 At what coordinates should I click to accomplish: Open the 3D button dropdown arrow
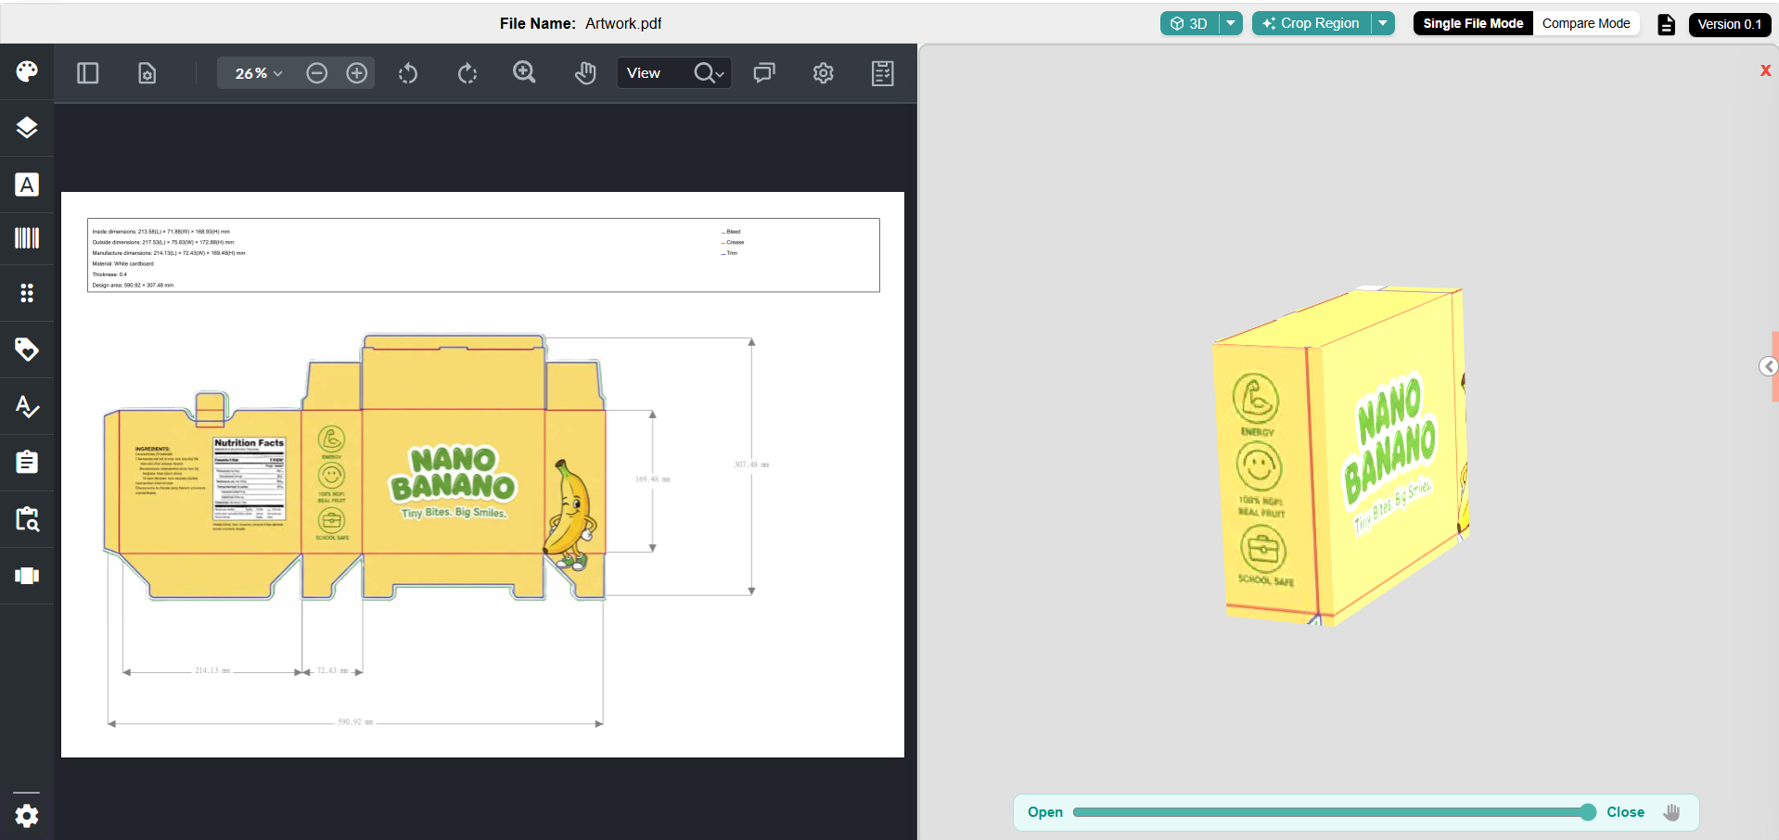coord(1230,23)
